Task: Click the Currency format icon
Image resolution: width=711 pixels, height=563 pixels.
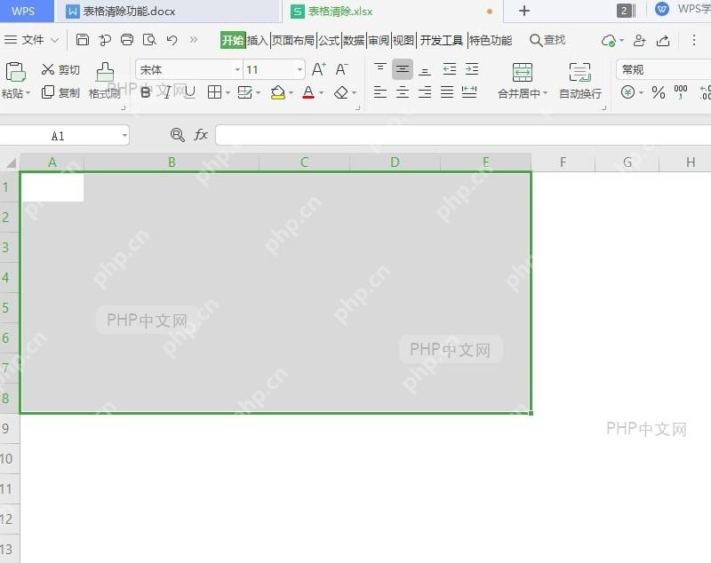Action: pos(627,92)
